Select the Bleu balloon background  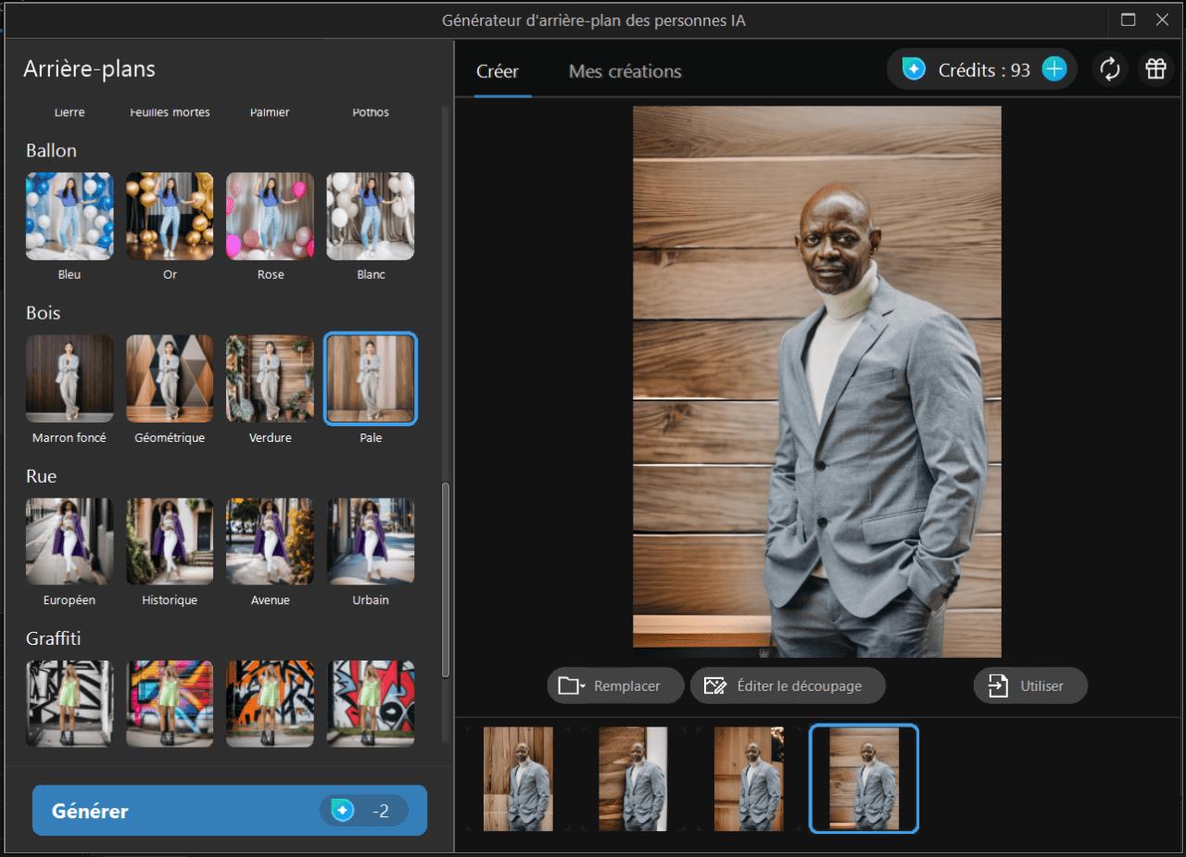(x=69, y=215)
